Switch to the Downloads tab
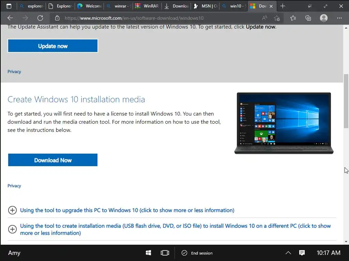This screenshot has width=349, height=261. [x=176, y=6]
